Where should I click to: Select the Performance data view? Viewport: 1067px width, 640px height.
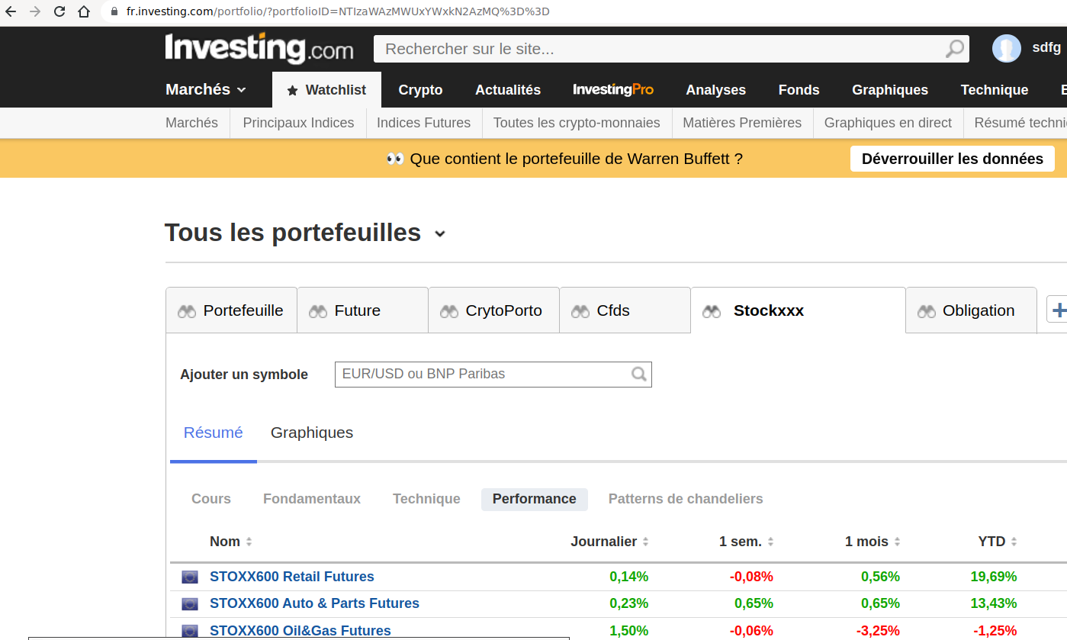[535, 499]
